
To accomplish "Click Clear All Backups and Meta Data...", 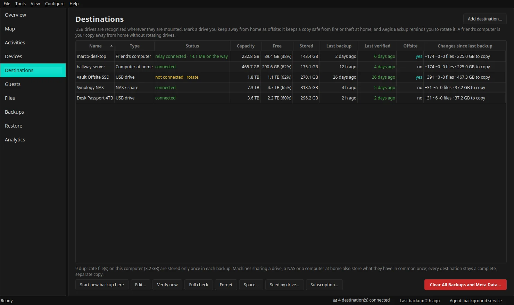I will coord(465,285).
